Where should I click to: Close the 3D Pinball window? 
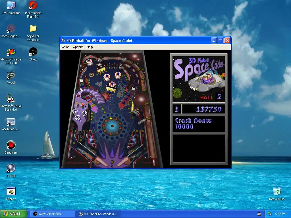pos(227,40)
